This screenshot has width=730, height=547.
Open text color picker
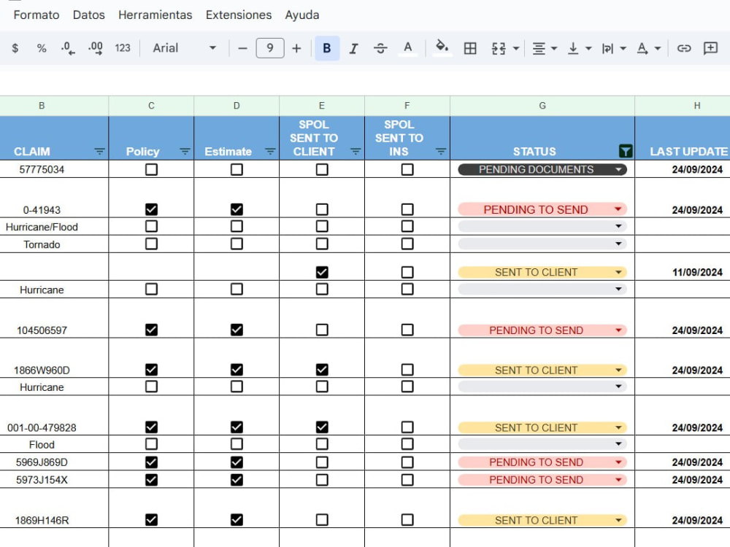(x=408, y=48)
